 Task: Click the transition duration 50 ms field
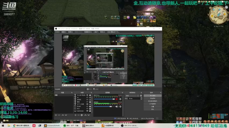134,98
